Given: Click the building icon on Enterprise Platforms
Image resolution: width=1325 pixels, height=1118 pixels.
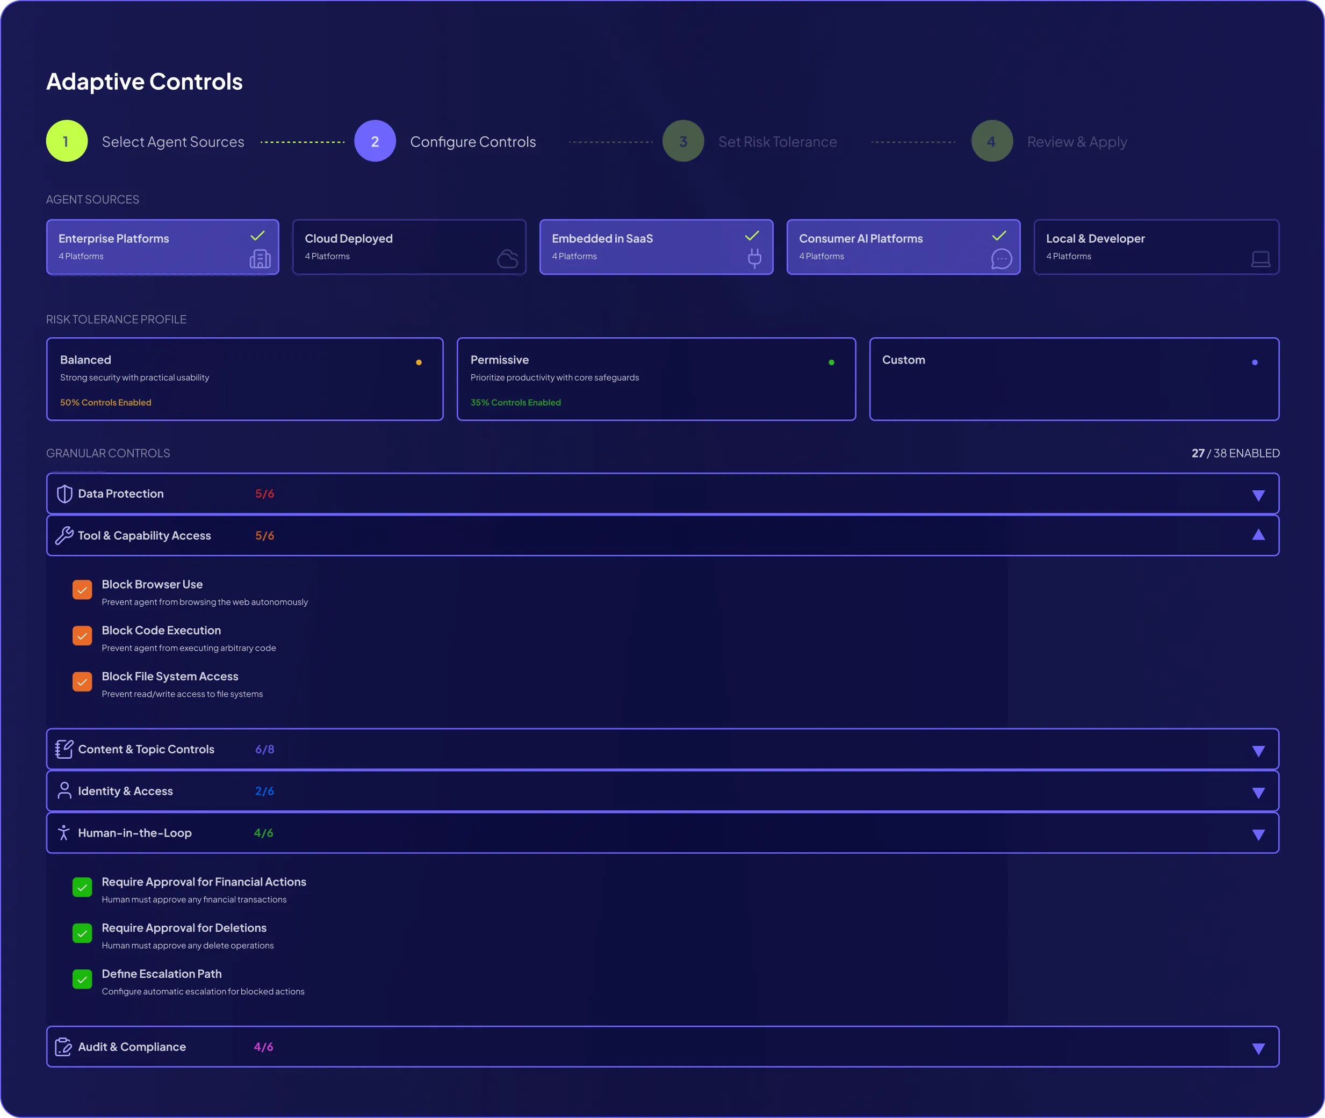Looking at the screenshot, I should (260, 259).
